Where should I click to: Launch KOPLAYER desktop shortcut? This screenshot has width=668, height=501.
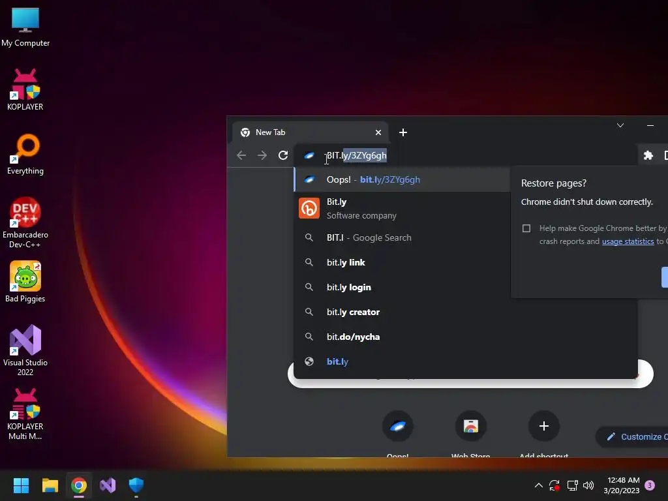pyautogui.click(x=25, y=90)
